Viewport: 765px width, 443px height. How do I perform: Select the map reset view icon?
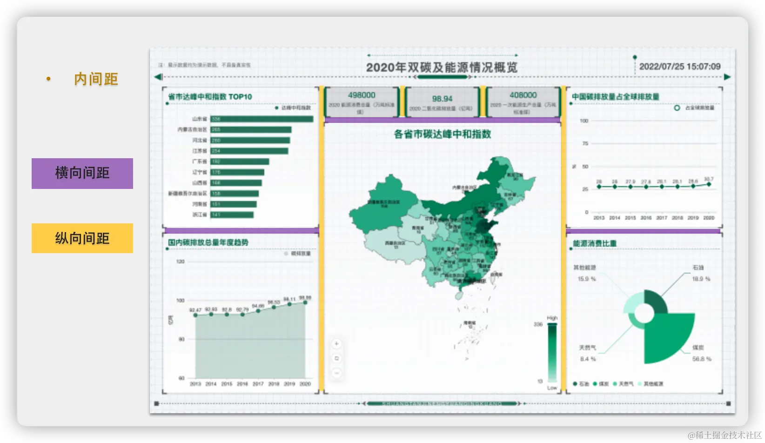(x=336, y=357)
